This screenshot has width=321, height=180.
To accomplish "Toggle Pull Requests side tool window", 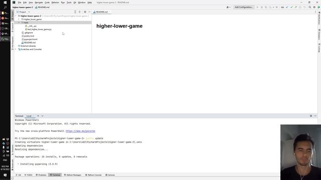I will [x=13, y=43].
